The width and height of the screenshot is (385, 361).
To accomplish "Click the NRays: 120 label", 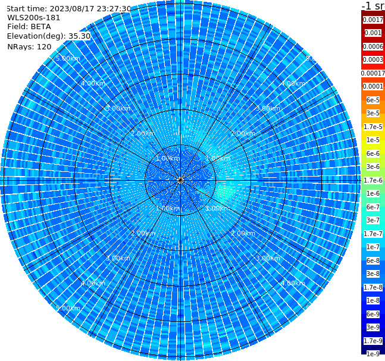I will 29,46.
